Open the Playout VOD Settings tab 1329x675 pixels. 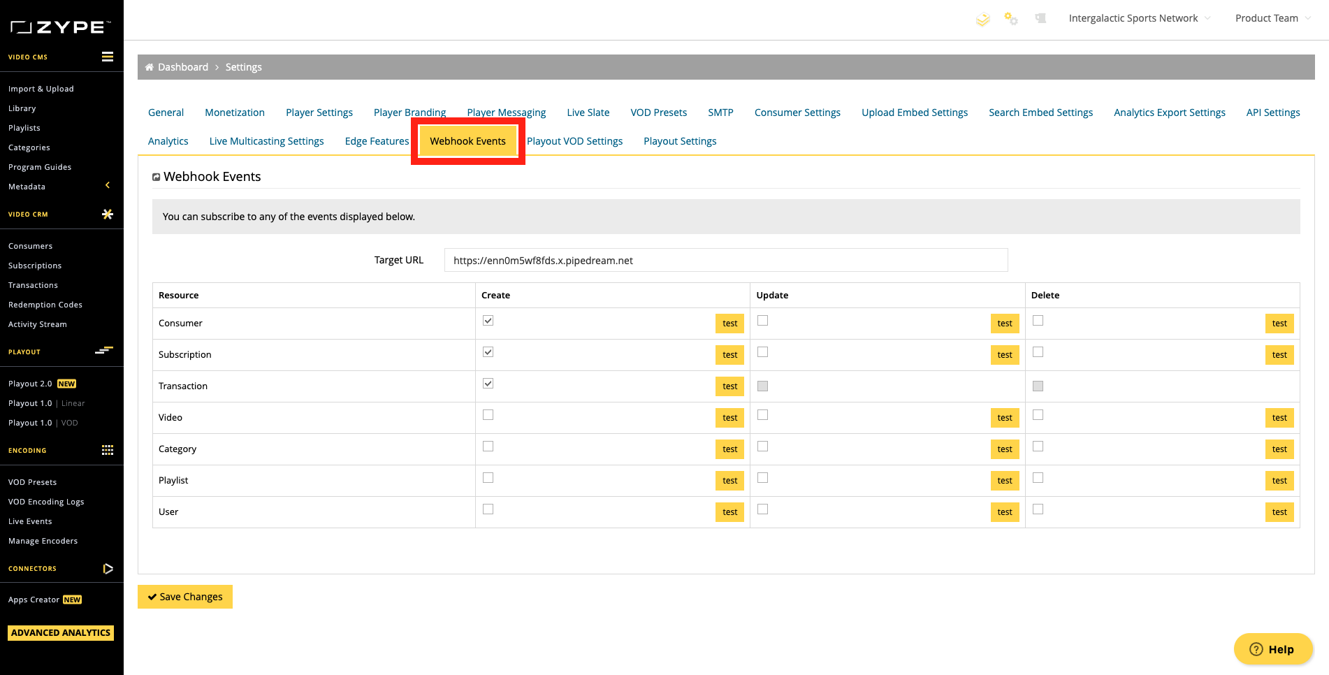pyautogui.click(x=574, y=141)
